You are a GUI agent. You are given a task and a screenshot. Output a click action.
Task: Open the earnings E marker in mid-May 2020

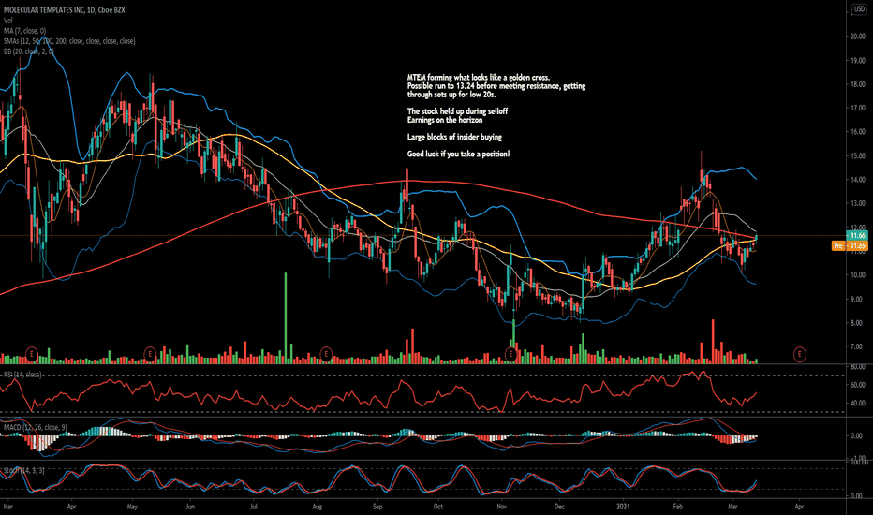[x=150, y=354]
